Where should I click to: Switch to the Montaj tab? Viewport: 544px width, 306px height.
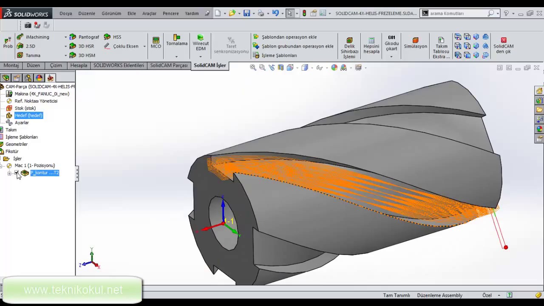coord(11,65)
